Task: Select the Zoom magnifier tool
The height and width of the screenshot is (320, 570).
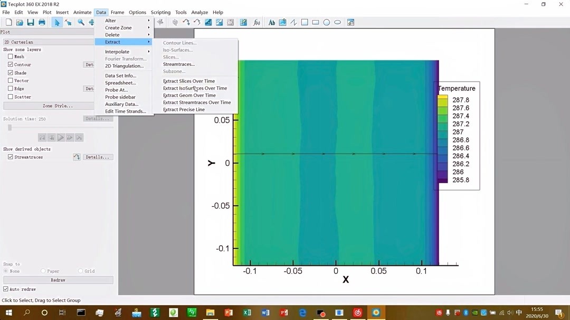Action: [80, 22]
